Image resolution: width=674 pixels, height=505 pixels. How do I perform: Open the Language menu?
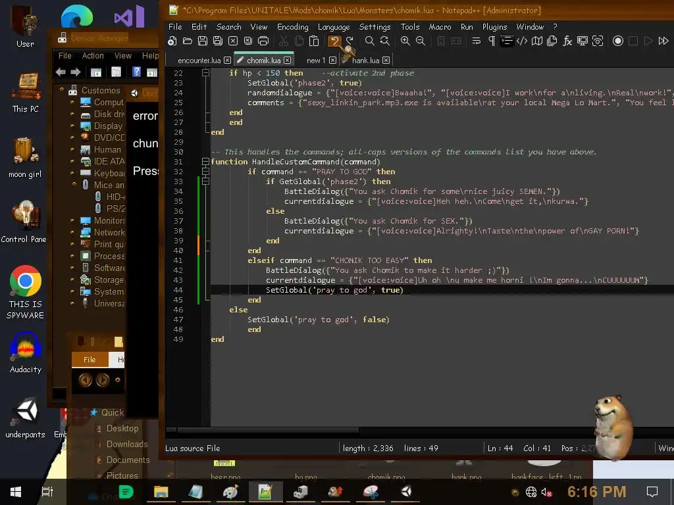click(x=334, y=26)
